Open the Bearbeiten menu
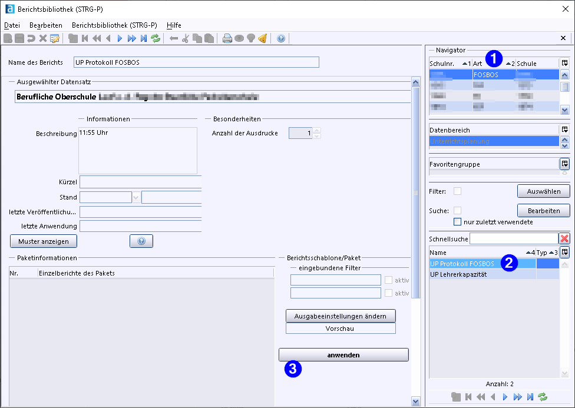Viewport: 575px width, 408px height. [45, 25]
